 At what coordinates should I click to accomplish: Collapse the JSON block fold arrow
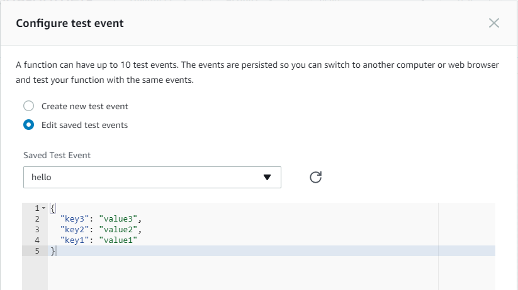coord(43,208)
